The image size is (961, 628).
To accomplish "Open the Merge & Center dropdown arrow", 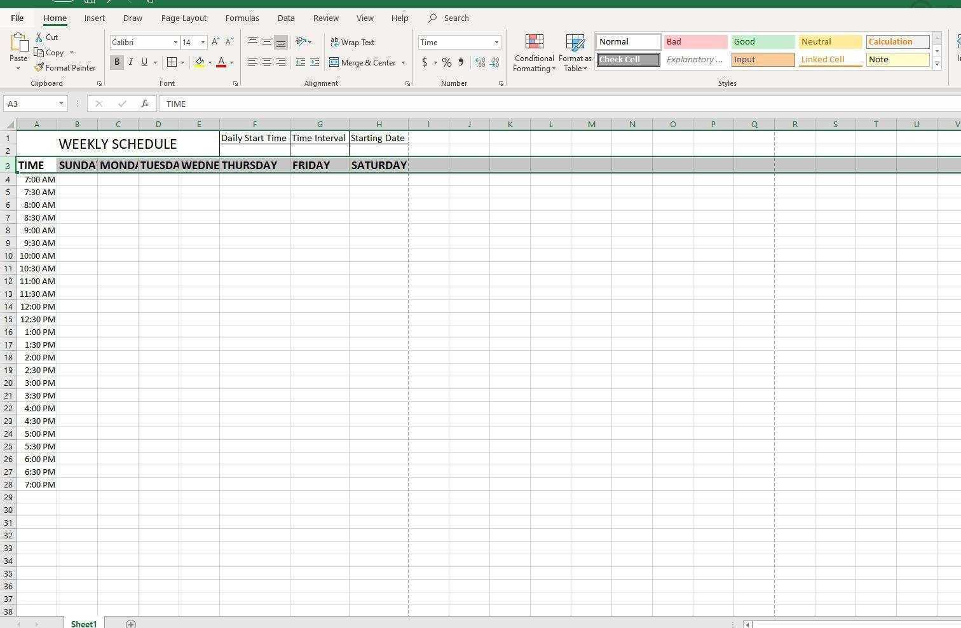I will [403, 63].
